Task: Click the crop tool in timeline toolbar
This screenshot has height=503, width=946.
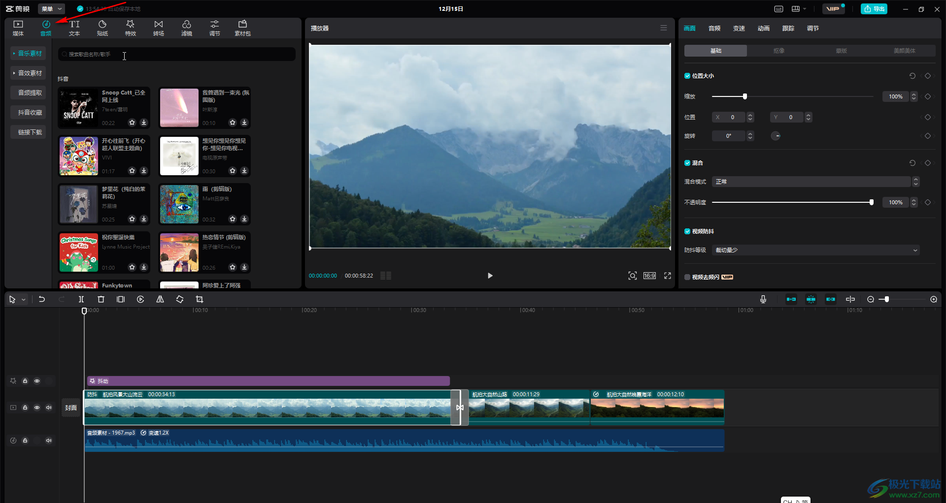Action: tap(200, 299)
